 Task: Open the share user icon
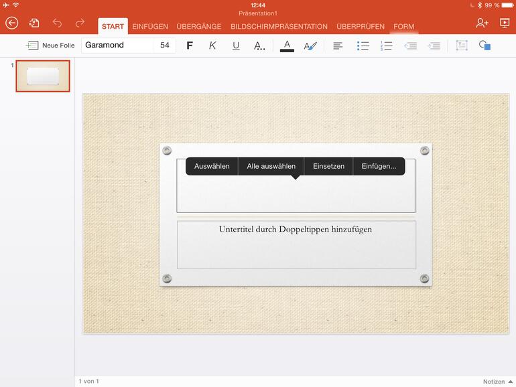(482, 23)
